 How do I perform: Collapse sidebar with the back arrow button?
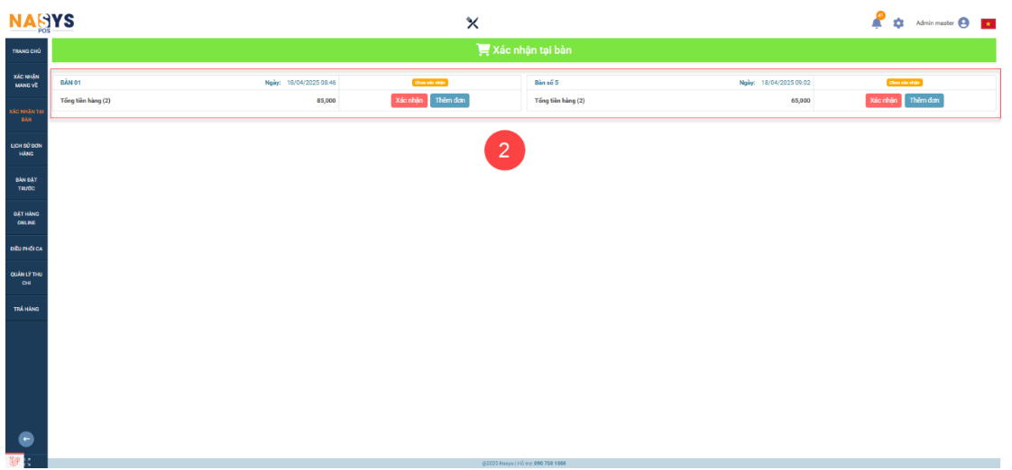(x=26, y=439)
